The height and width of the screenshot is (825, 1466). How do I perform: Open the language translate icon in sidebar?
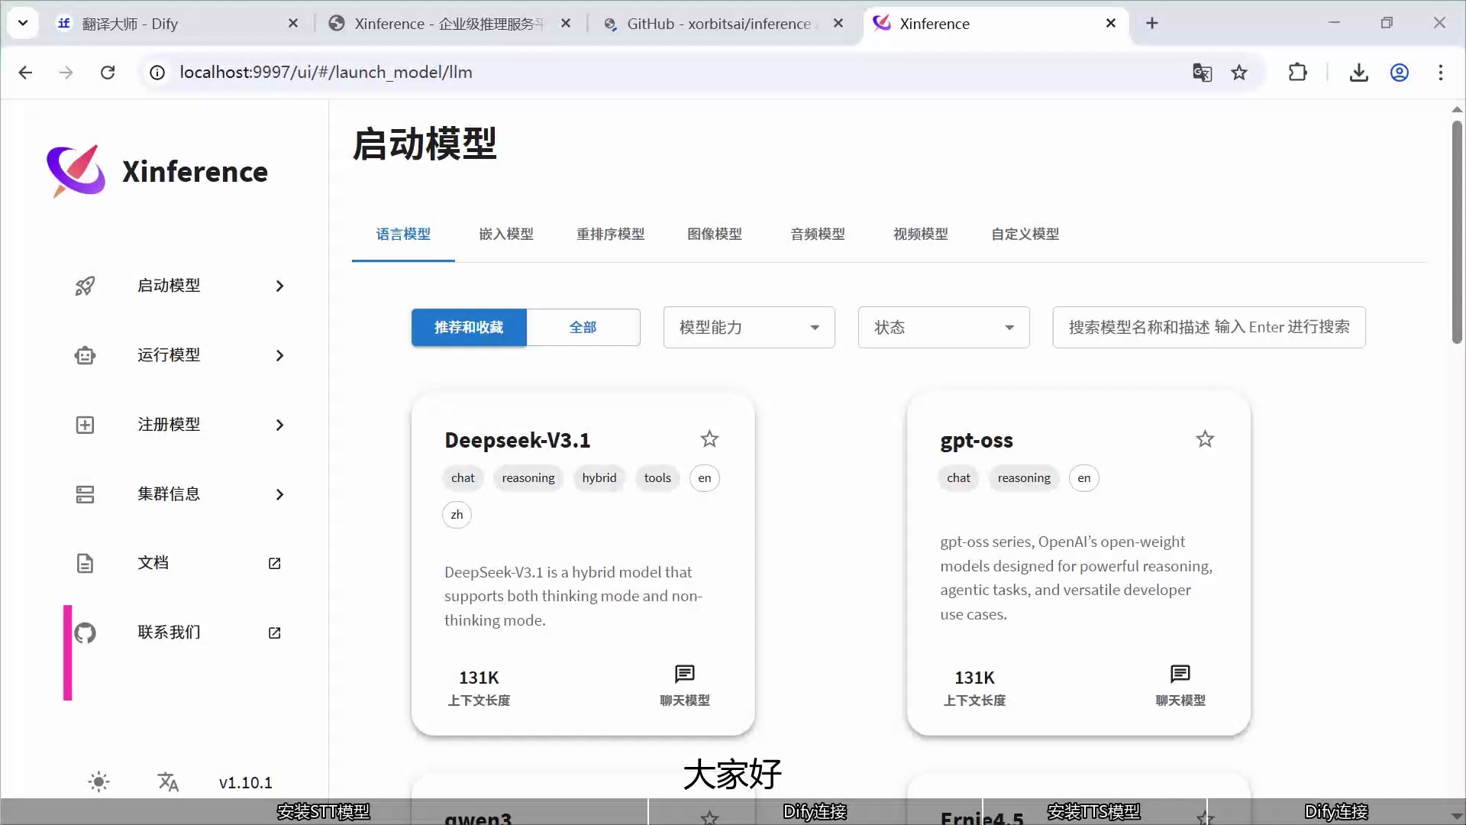[168, 781]
